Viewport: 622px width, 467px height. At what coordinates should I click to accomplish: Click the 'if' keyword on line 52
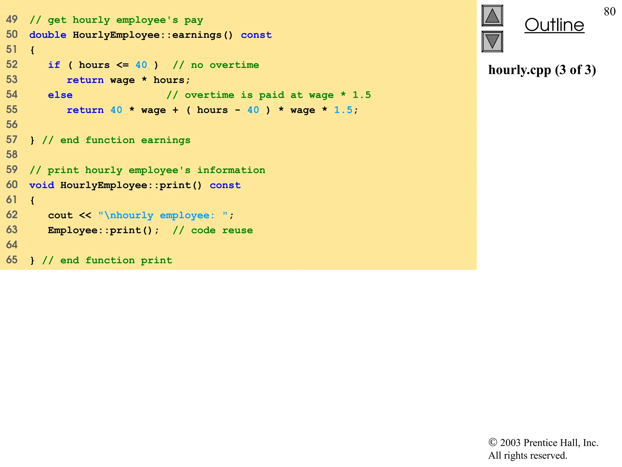click(54, 65)
